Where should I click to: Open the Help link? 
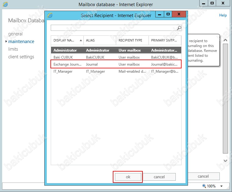(223, 15)
